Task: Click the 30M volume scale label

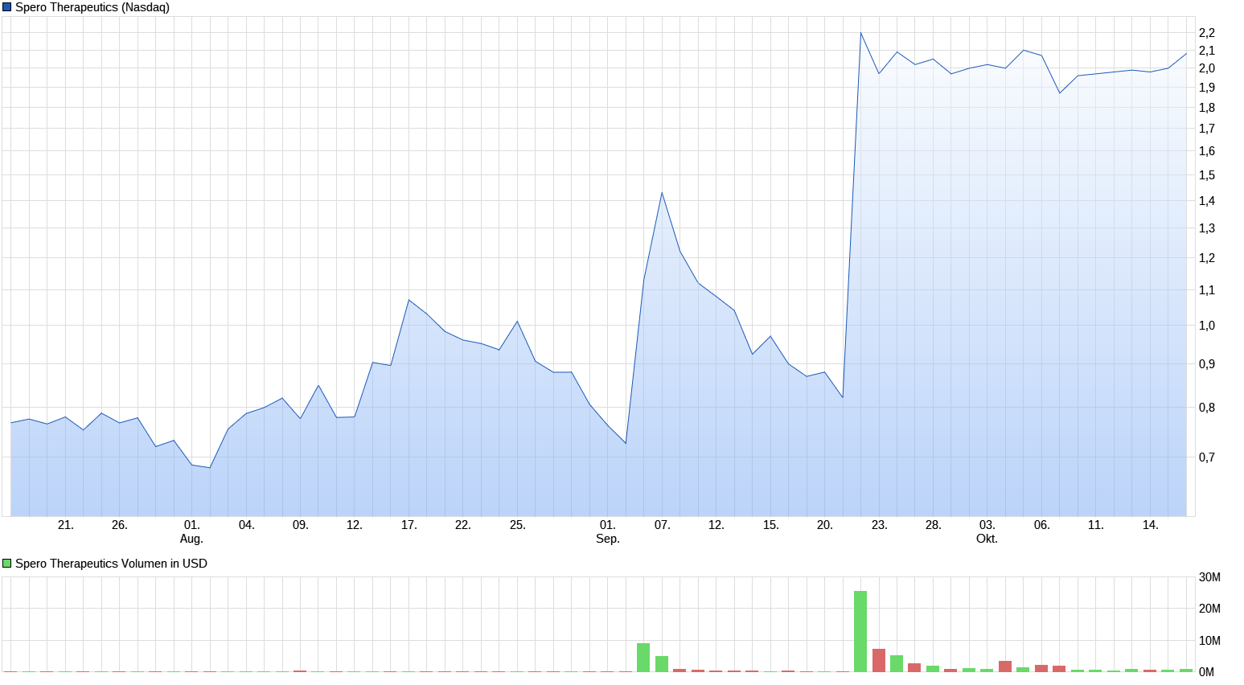Action: click(1209, 576)
